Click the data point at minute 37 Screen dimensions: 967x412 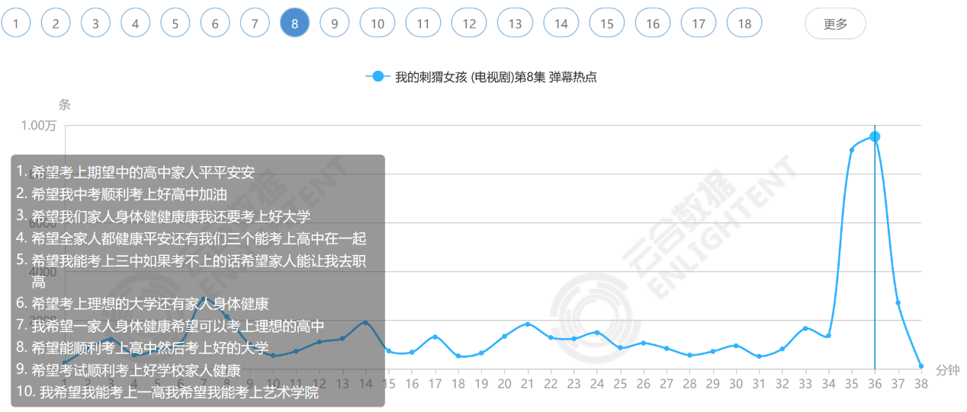(898, 302)
